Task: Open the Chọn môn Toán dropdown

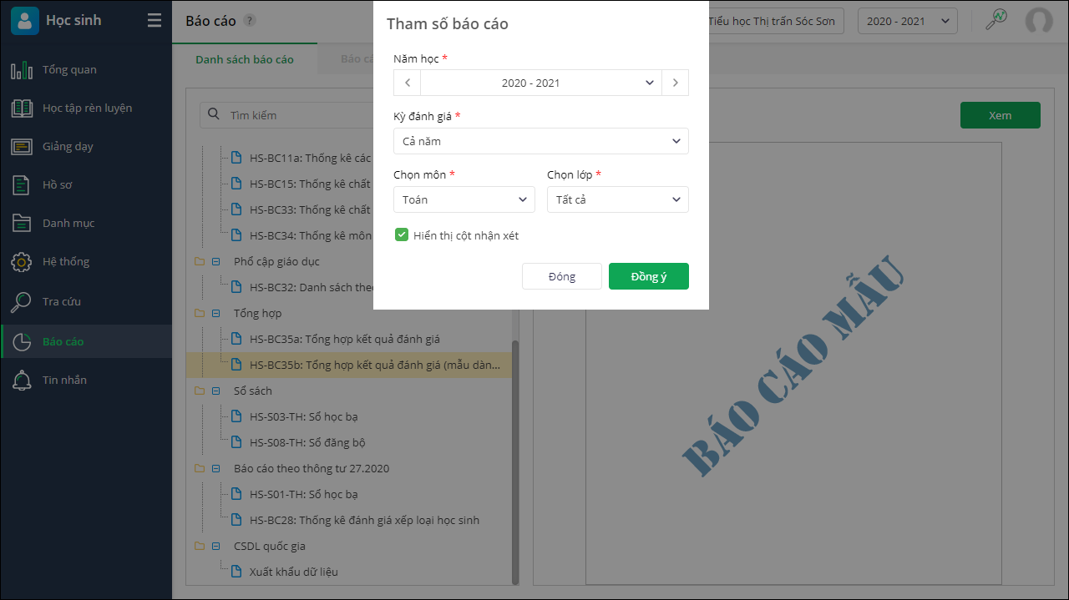Action: pyautogui.click(x=464, y=199)
